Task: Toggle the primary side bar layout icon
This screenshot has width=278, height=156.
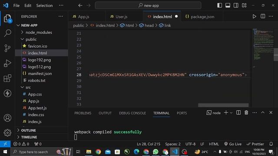Action: coord(219,5)
